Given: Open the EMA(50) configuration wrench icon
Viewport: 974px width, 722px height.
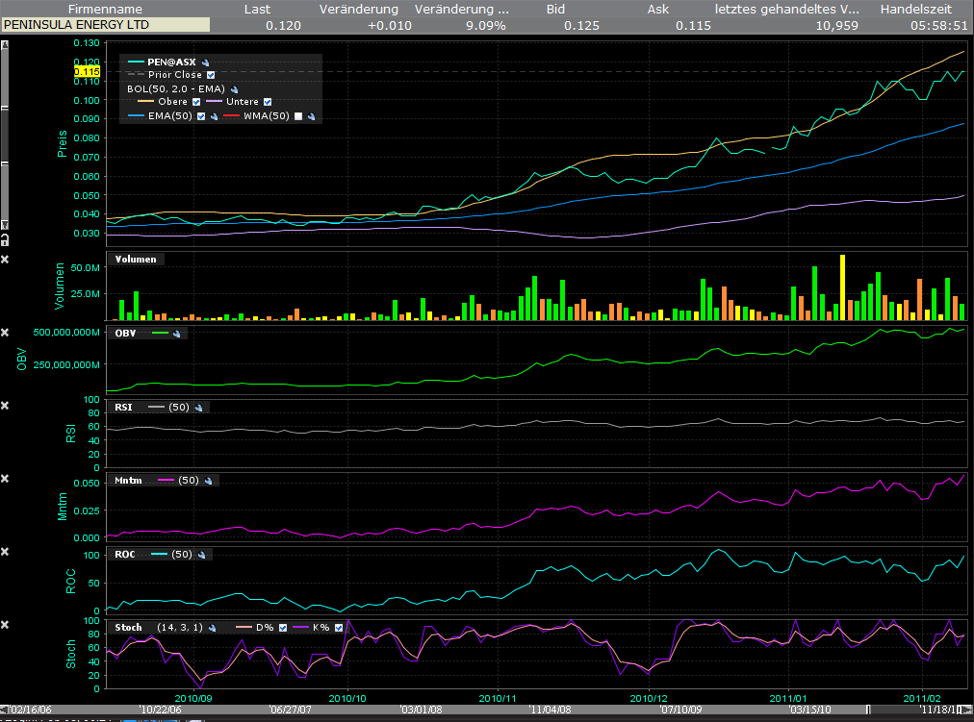Looking at the screenshot, I should (215, 115).
